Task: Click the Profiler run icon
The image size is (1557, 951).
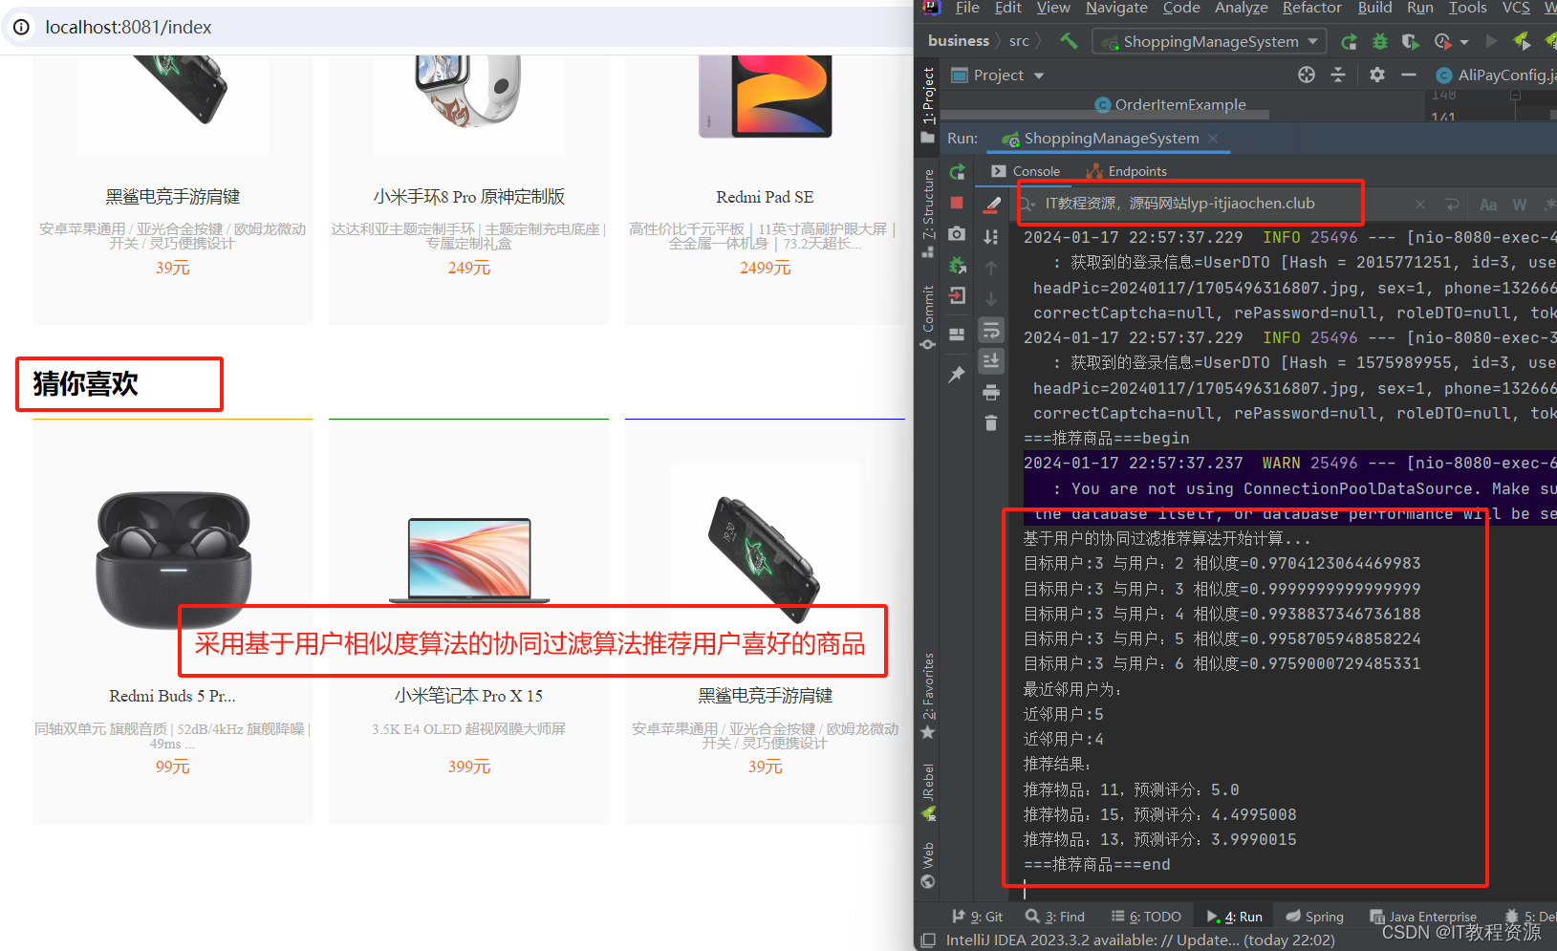Action: [x=1442, y=41]
